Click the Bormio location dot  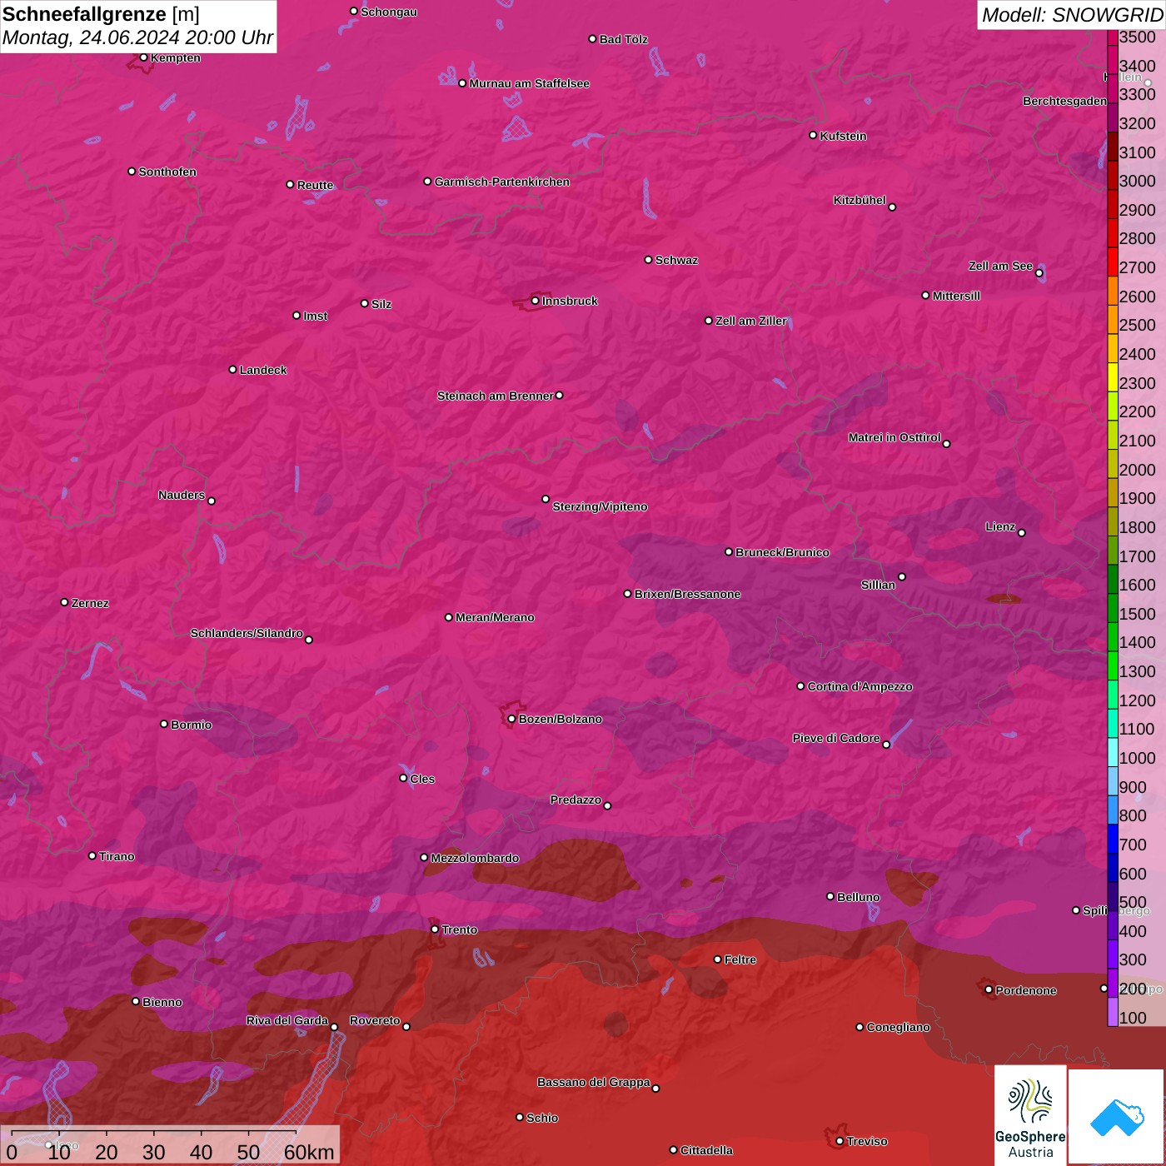point(164,724)
